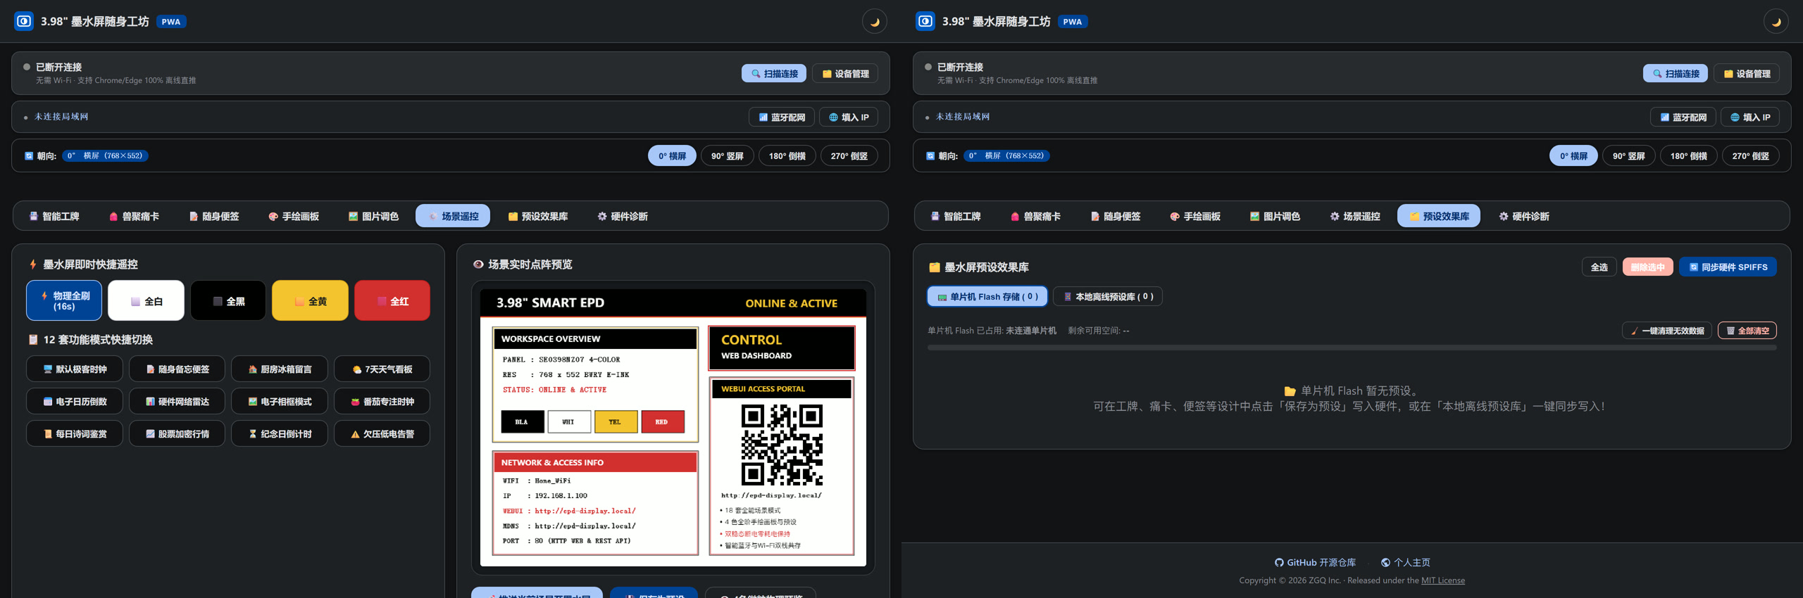Switch to 电子相框模式 mode

pos(280,401)
